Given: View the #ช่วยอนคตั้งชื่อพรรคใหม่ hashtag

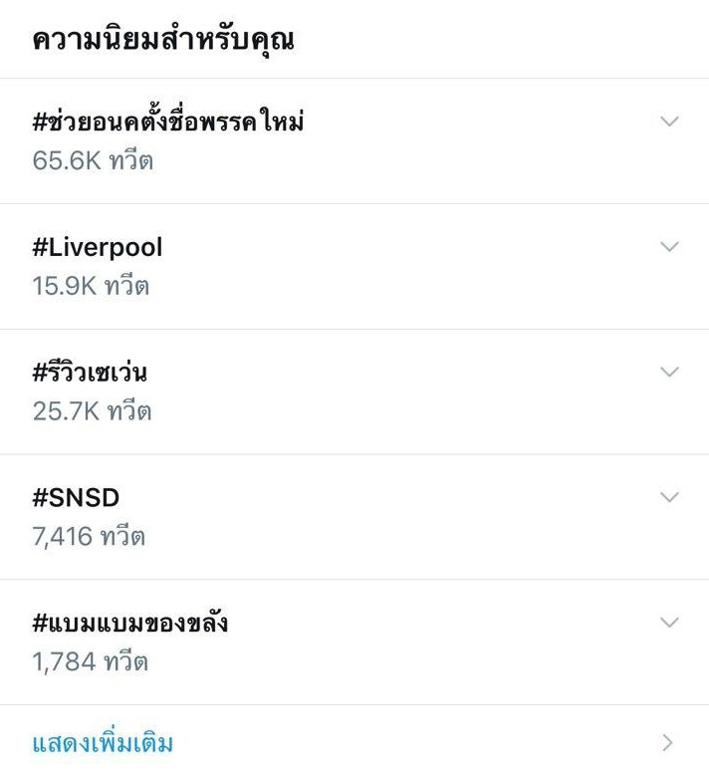Looking at the screenshot, I should pyautogui.click(x=168, y=122).
